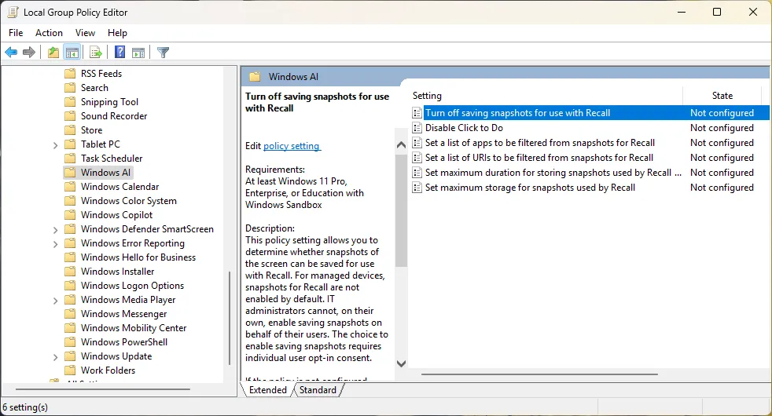Click description pane scroll up arrow
The width and height of the screenshot is (772, 416).
pos(401,145)
